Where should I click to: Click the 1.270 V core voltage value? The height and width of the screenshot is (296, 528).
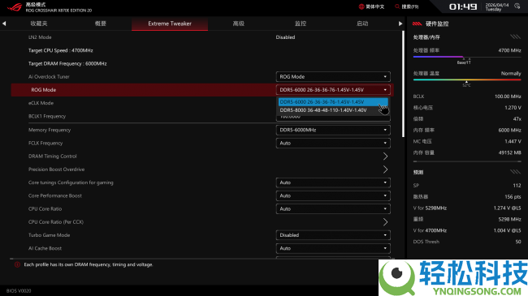click(513, 108)
